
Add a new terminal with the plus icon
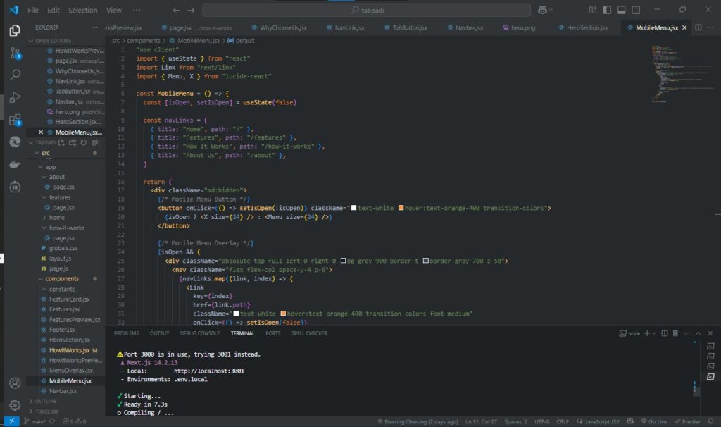coord(647,333)
